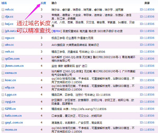The height and width of the screenshot is (133, 158).
Task: Visit the jkmm.com.cn domain link
Action: (13, 66)
